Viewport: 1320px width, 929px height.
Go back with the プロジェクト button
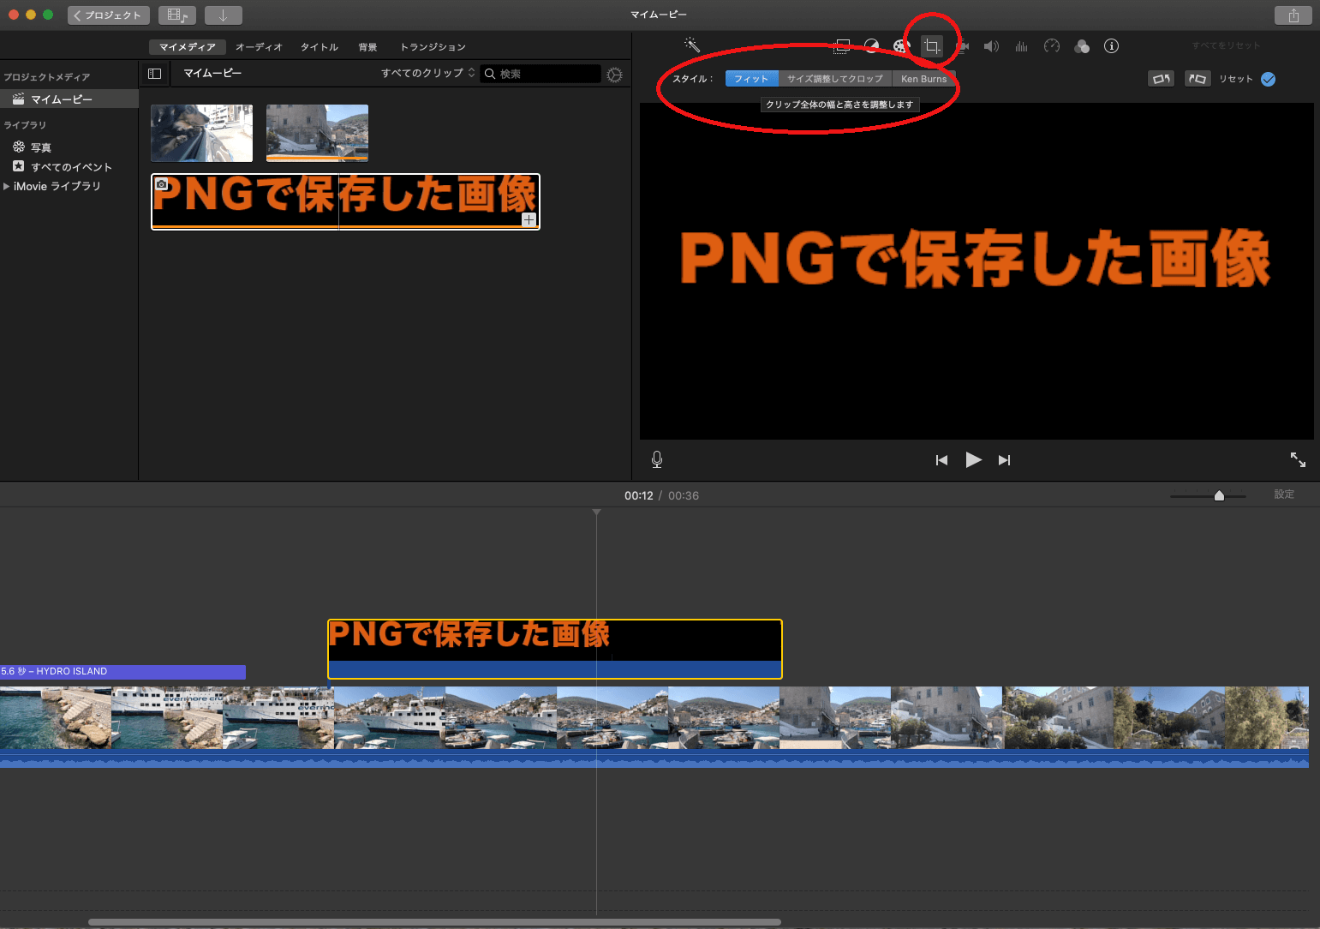click(108, 15)
